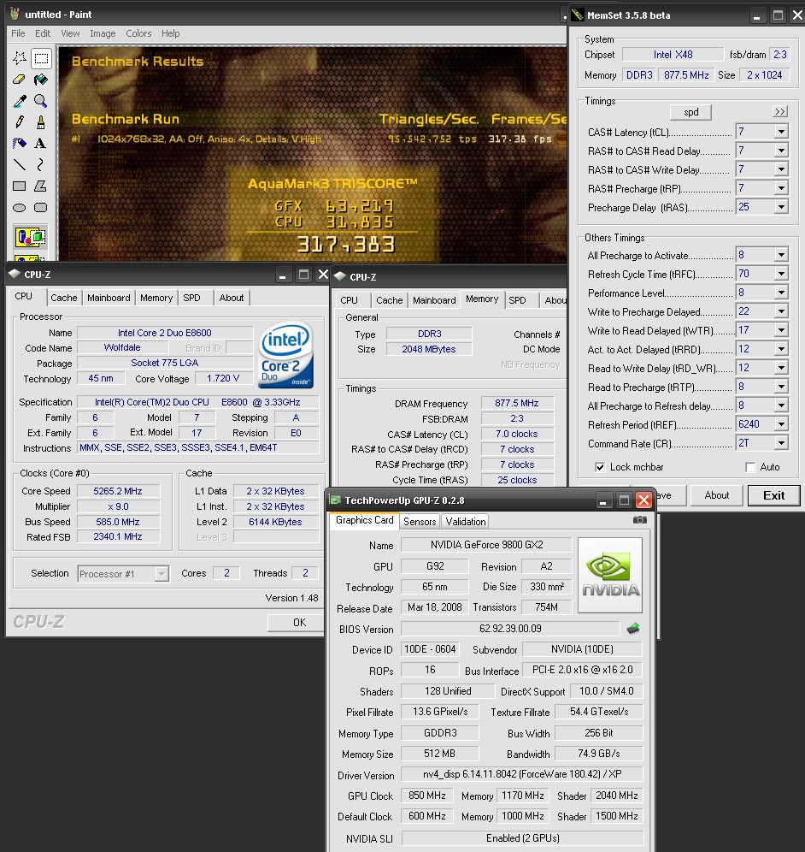This screenshot has height=852, width=805.
Task: Click the NVIDIA logo in GPU-Z
Action: pyautogui.click(x=610, y=575)
